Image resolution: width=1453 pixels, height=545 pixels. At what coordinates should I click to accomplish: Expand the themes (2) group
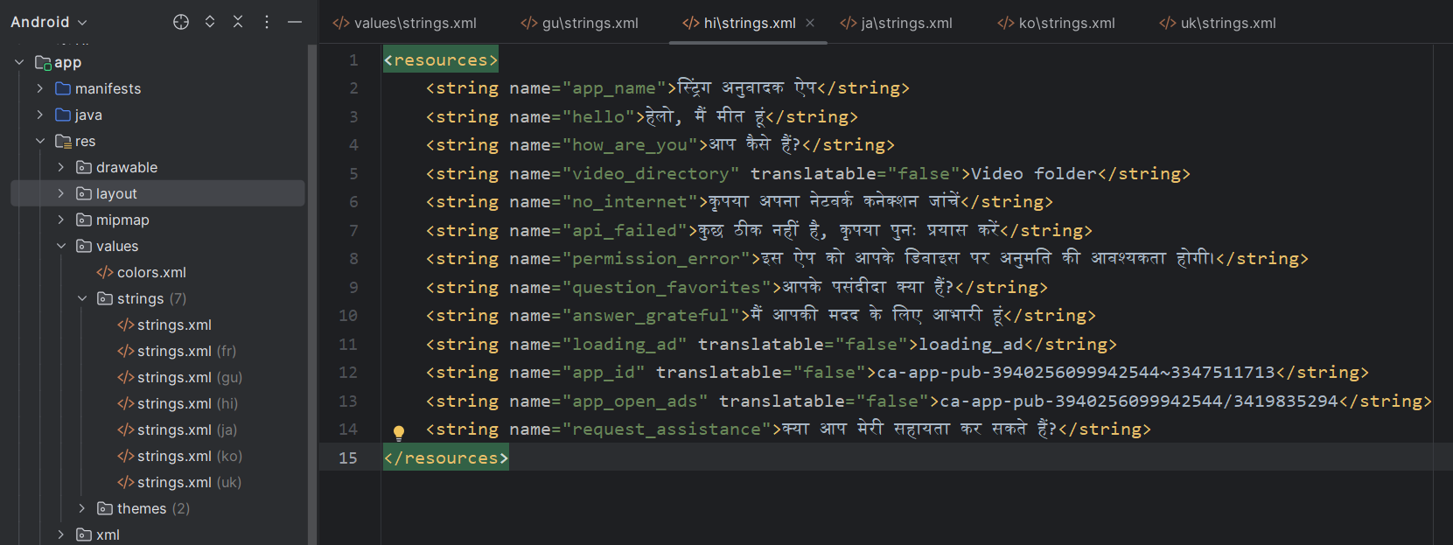pos(82,508)
